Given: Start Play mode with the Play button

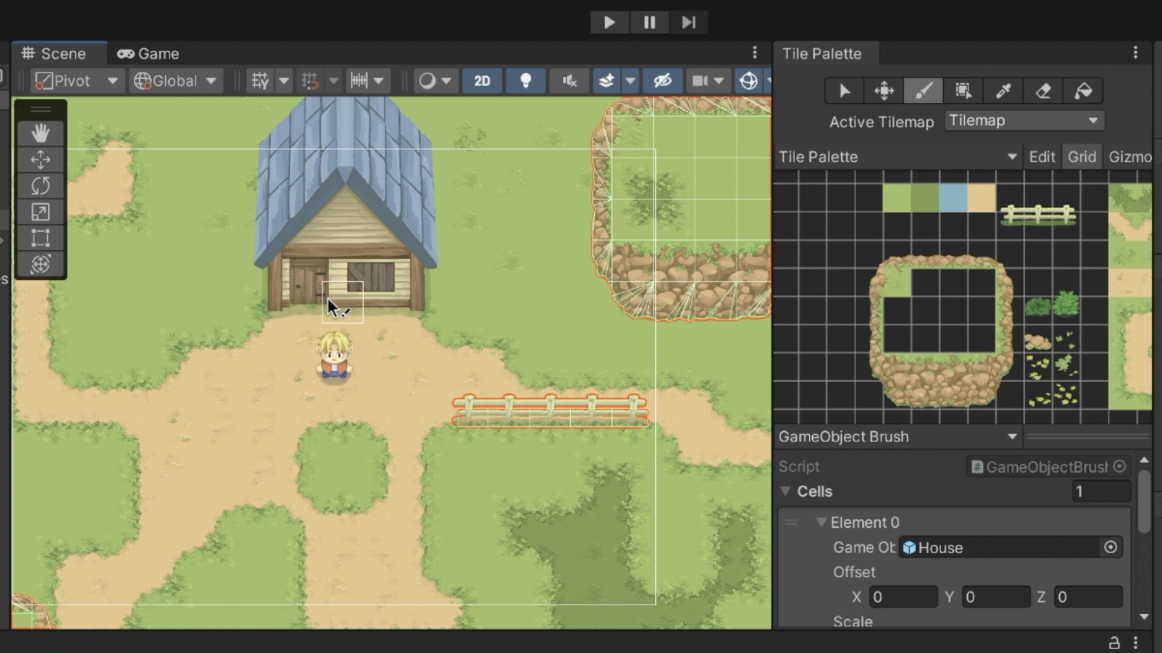Looking at the screenshot, I should tap(609, 22).
